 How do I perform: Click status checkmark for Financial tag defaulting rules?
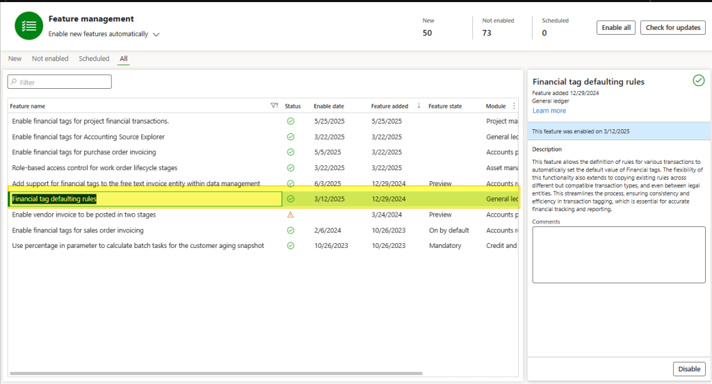(291, 199)
